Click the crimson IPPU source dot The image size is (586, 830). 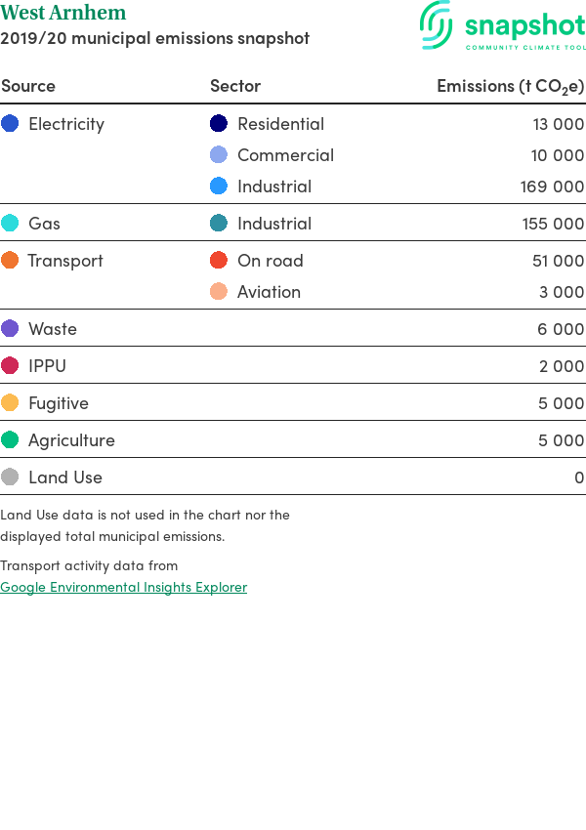10,365
